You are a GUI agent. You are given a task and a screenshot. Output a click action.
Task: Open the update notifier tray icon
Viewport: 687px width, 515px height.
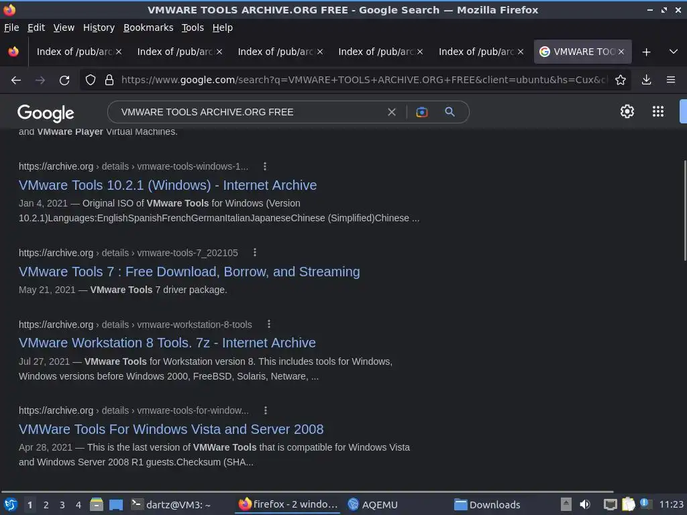[x=646, y=504]
